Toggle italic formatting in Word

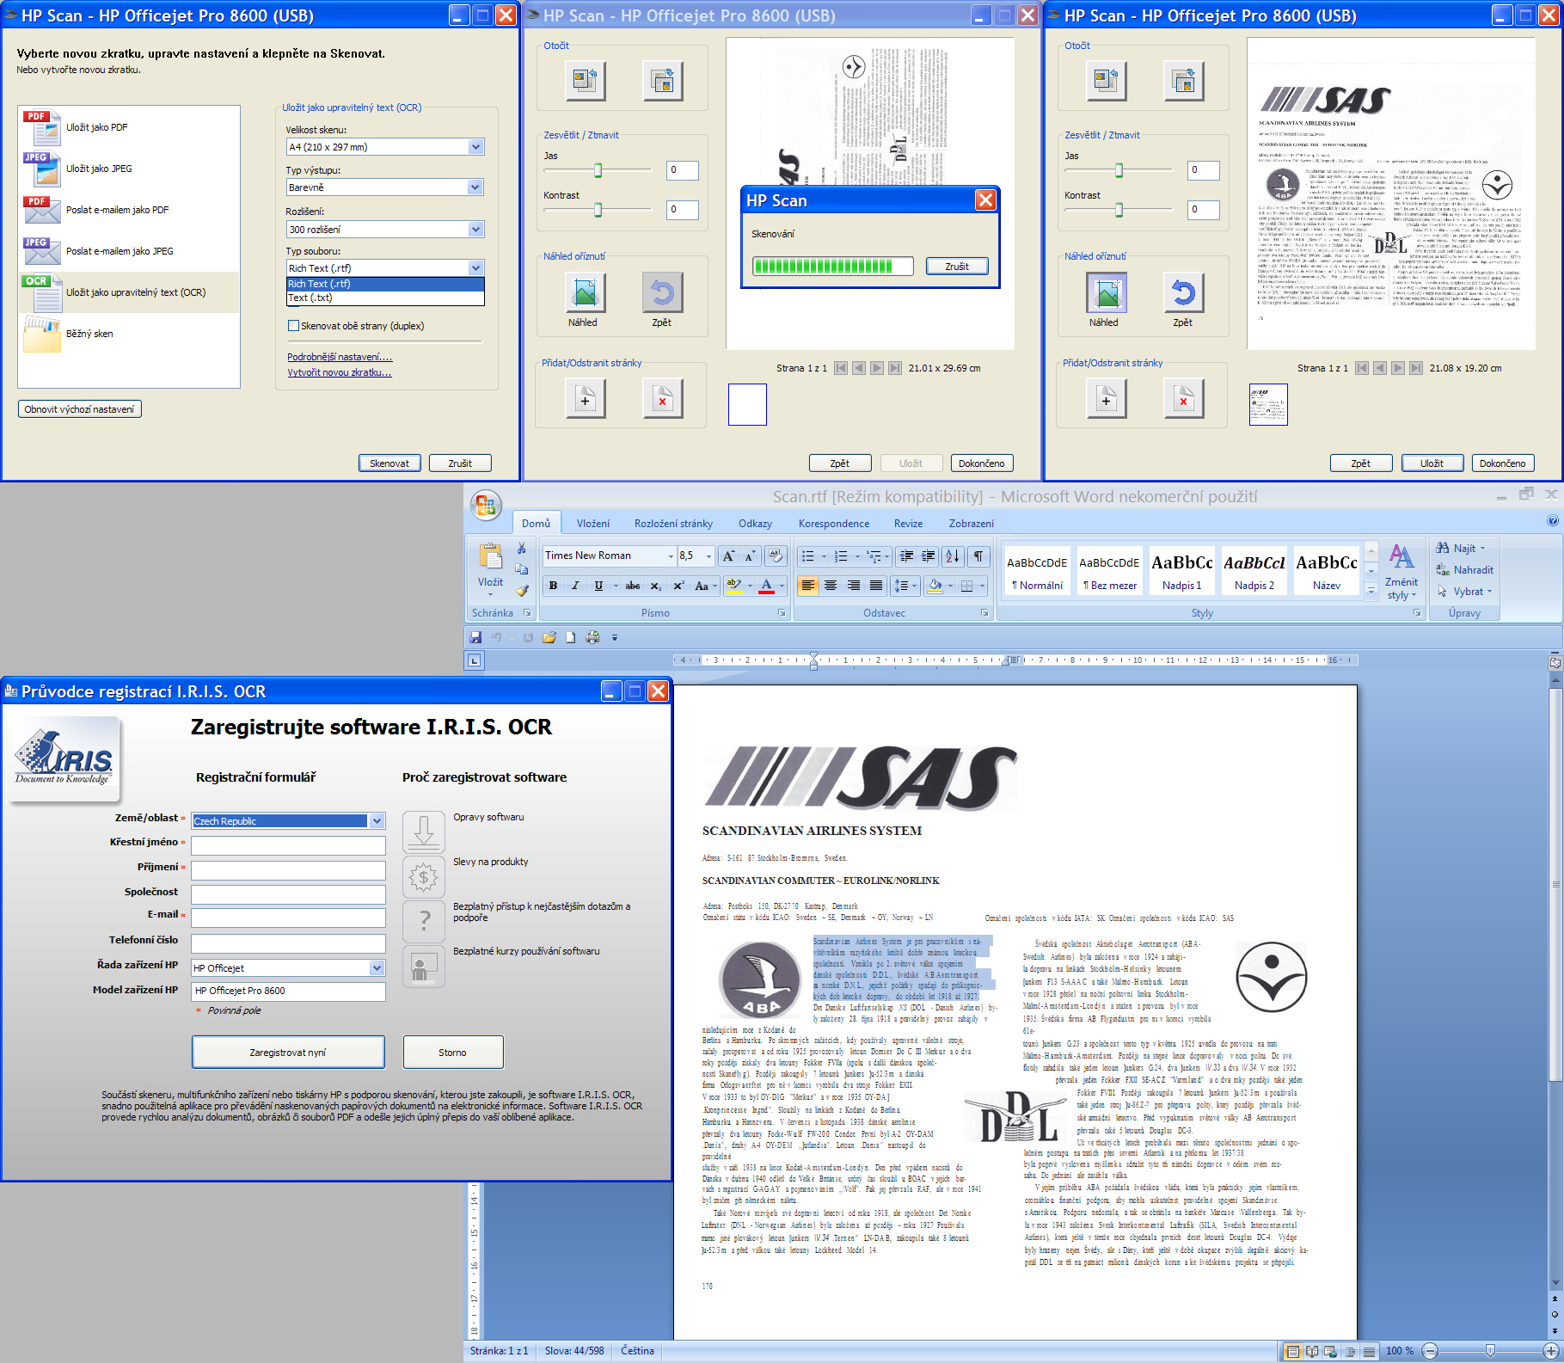575,586
